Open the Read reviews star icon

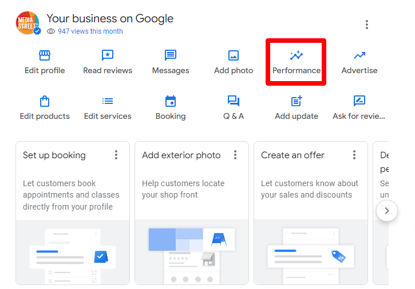(x=108, y=55)
